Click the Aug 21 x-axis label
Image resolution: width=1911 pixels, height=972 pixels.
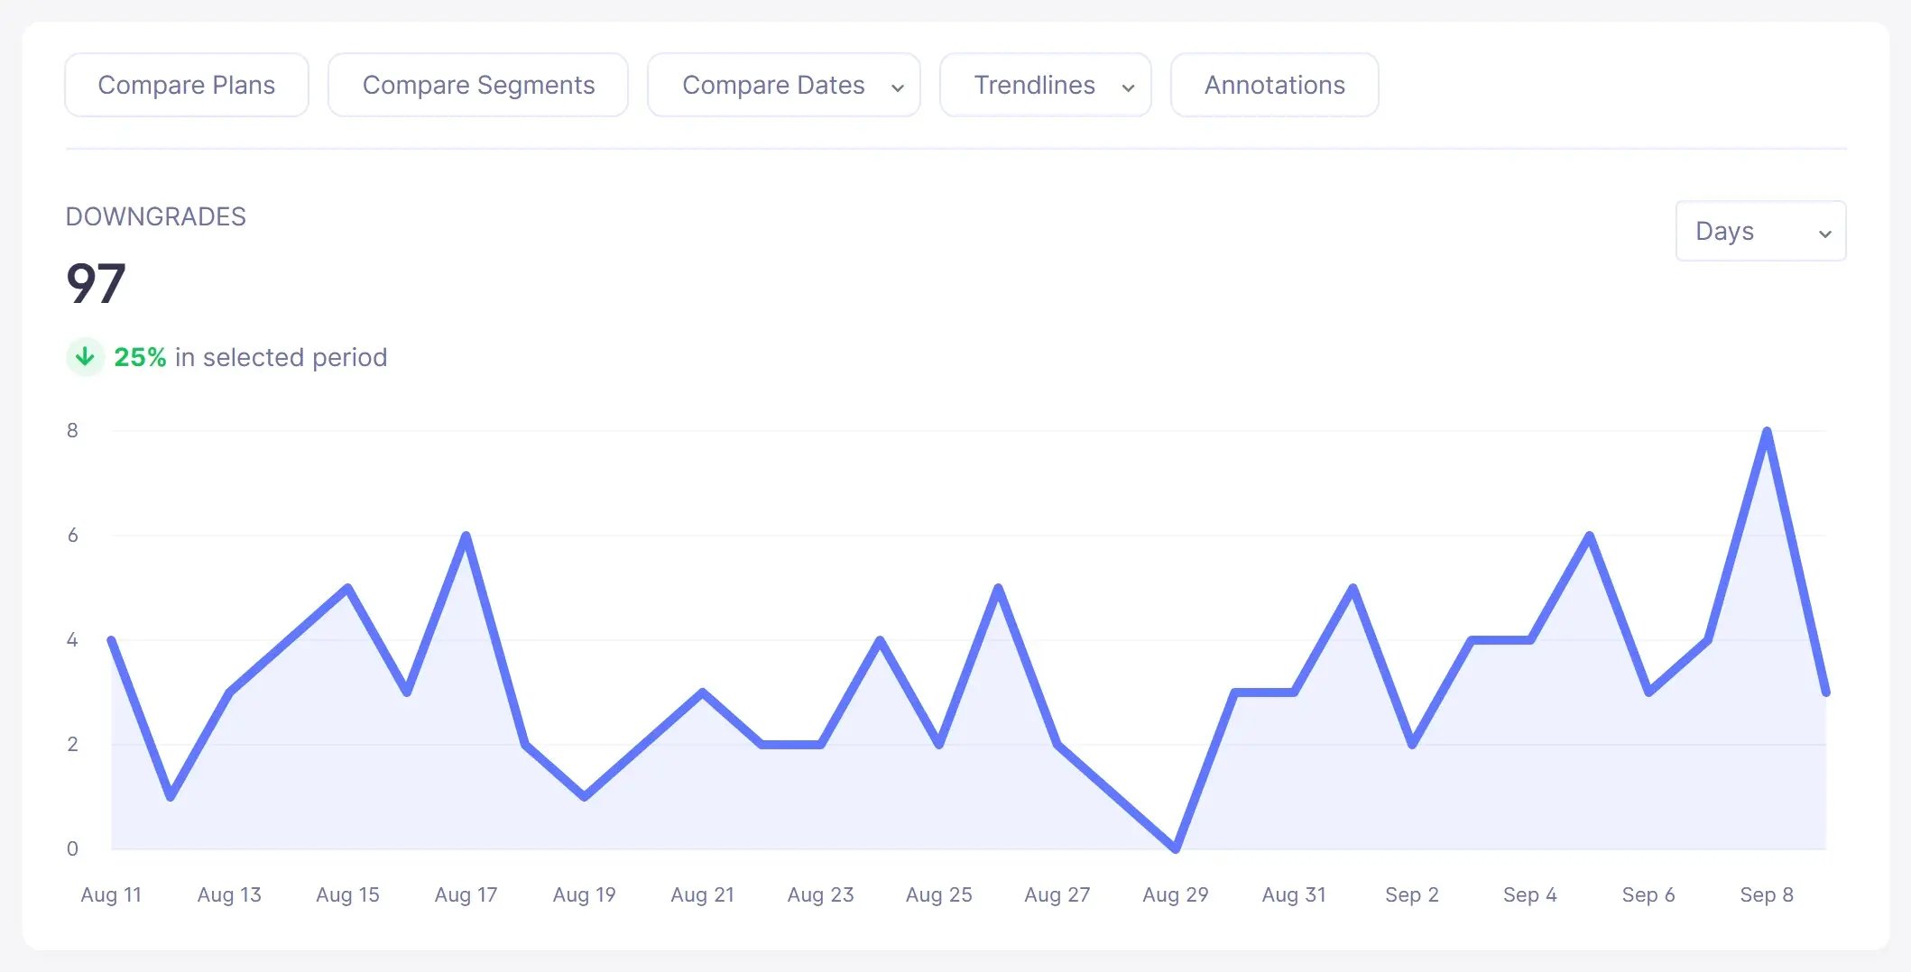(702, 894)
